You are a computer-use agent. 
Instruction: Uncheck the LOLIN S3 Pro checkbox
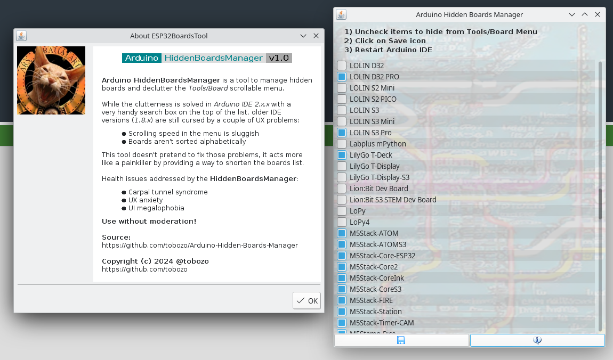342,133
